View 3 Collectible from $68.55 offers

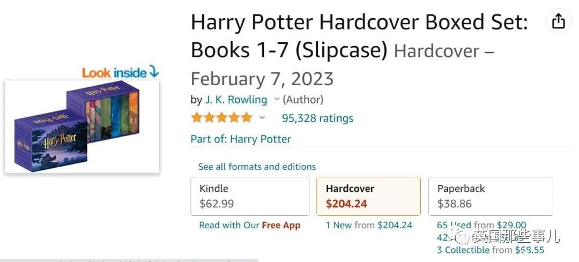pyautogui.click(x=491, y=250)
